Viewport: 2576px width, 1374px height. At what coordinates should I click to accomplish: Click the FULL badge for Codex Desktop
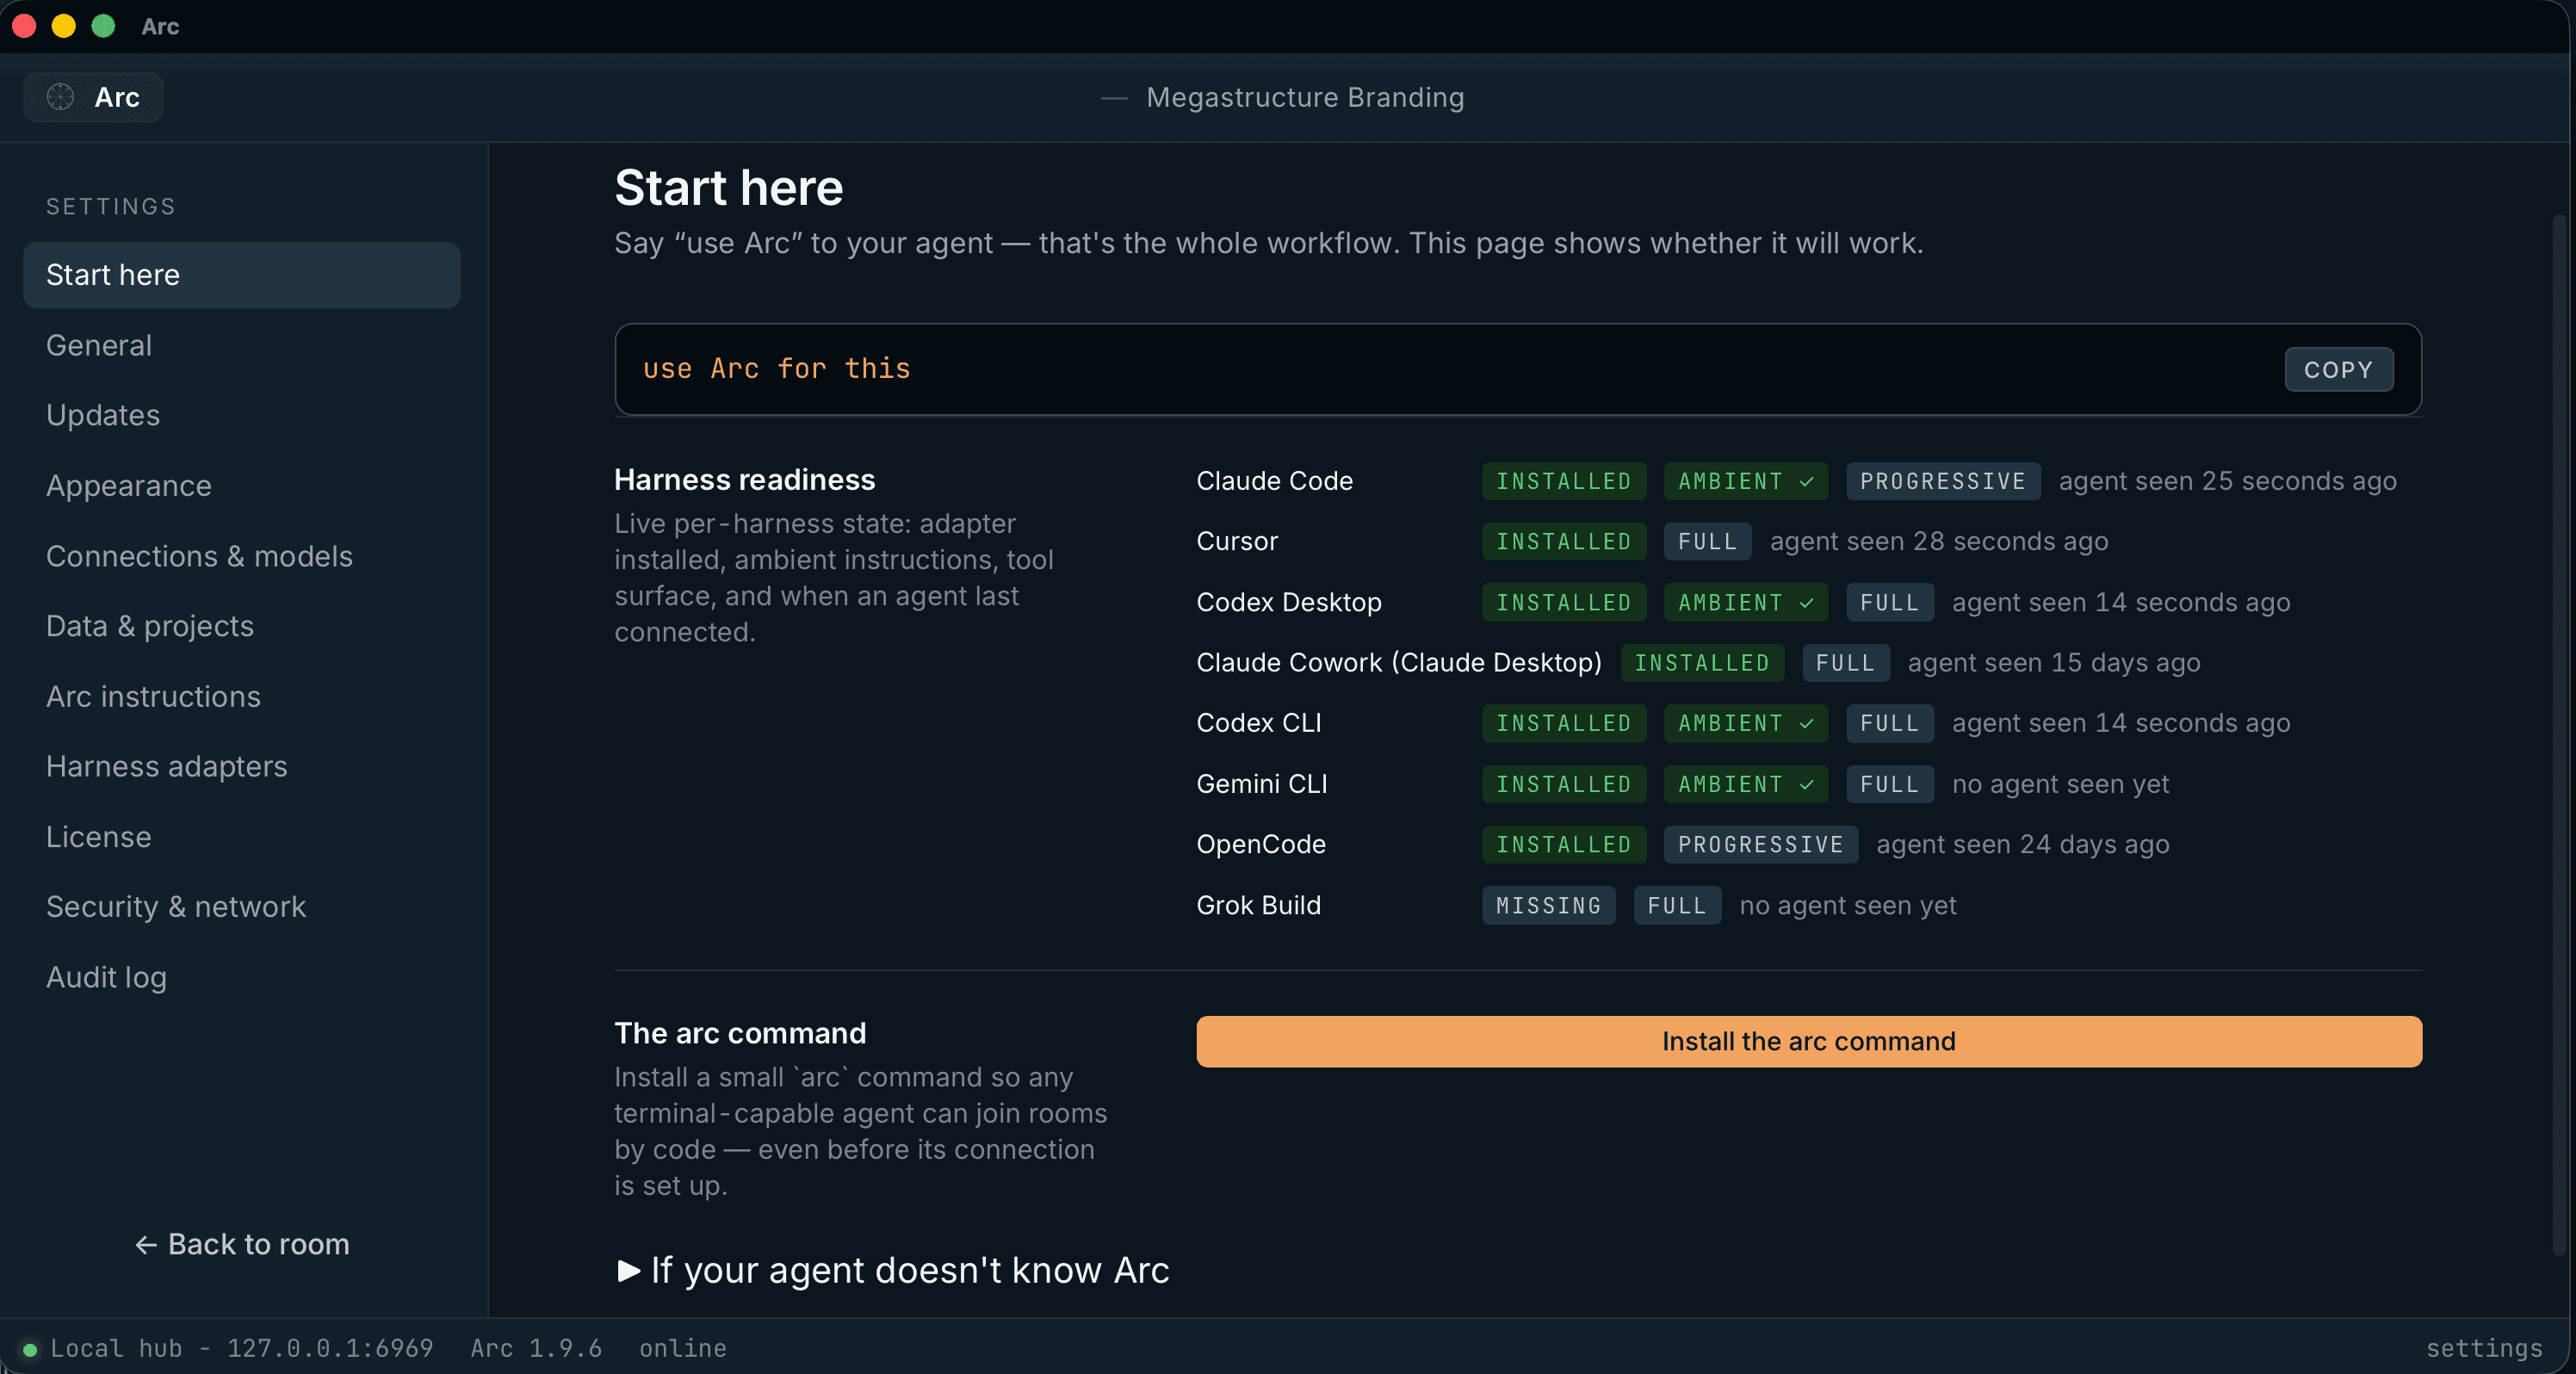point(1889,602)
